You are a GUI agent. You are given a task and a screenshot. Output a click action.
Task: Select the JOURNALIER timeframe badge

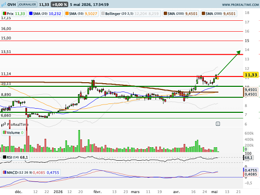pos(27,5)
